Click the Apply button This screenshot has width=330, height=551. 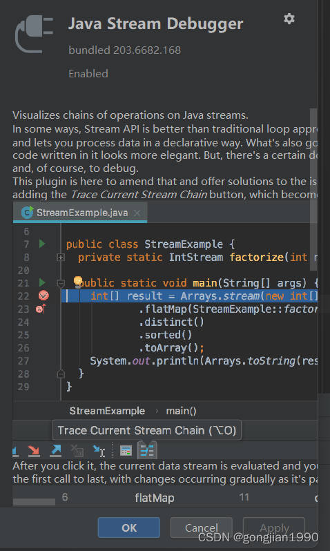click(274, 528)
